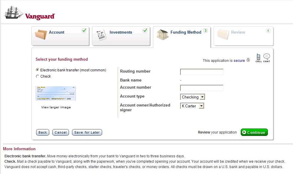
Task: Go to the Investments tab
Action: (x=121, y=32)
